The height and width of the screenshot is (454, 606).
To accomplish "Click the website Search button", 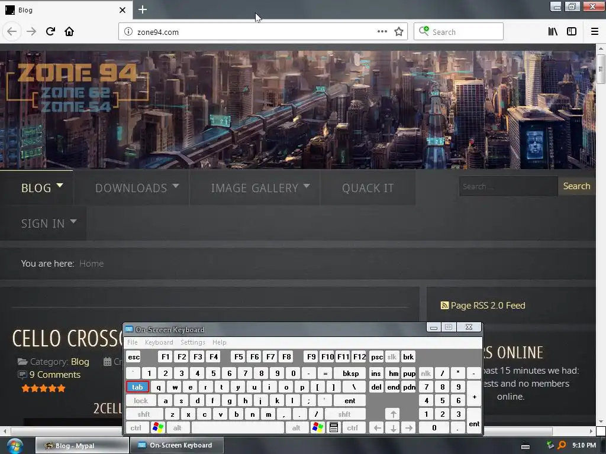I will coord(576,186).
